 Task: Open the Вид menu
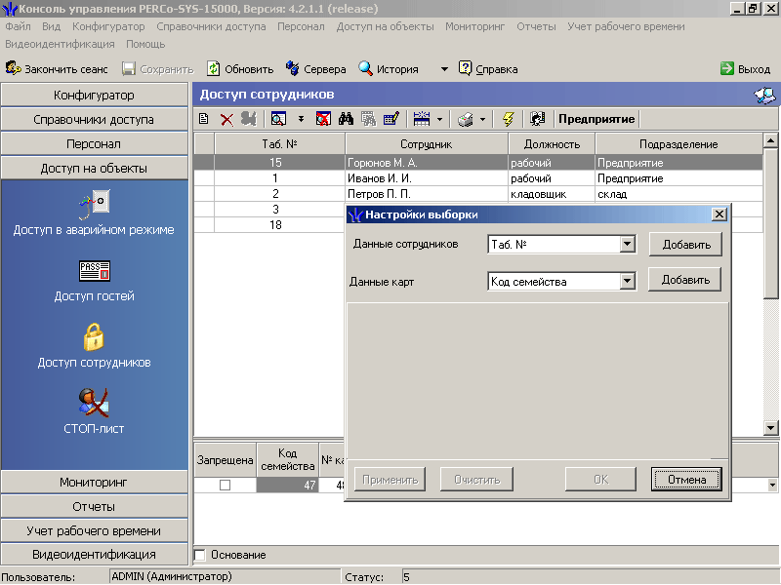click(x=52, y=26)
